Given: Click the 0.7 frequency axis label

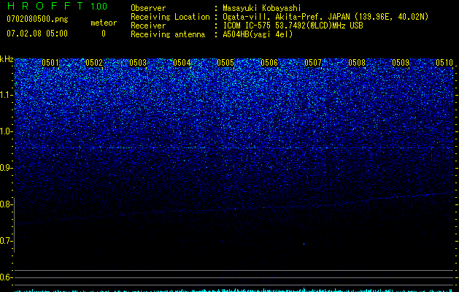Looking at the screenshot, I should tap(6, 241).
